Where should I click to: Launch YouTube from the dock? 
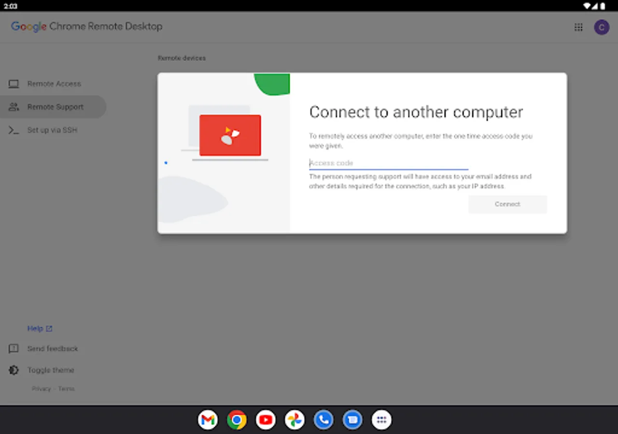point(266,420)
